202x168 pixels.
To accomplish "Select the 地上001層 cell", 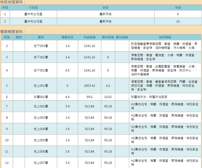I will [x=41, y=86].
